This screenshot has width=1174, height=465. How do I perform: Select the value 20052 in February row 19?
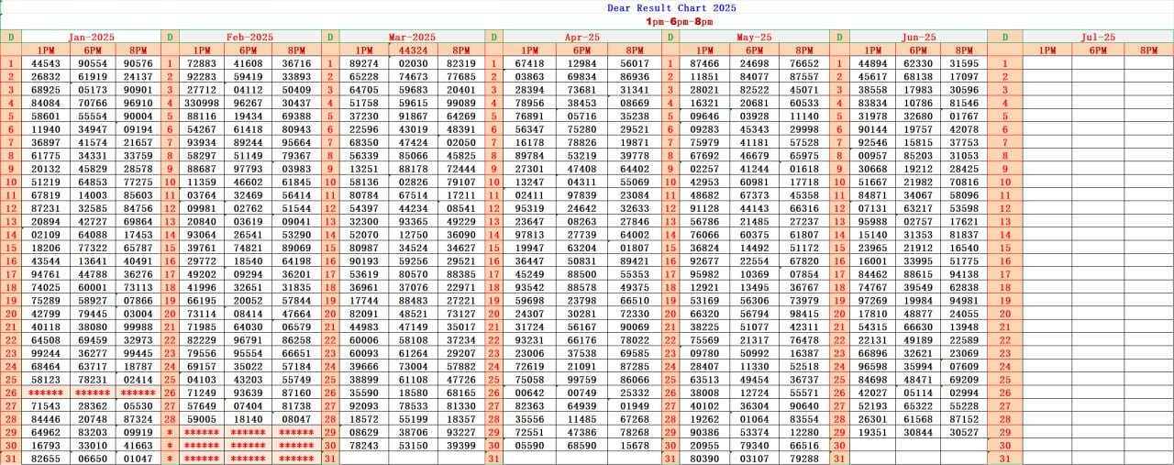point(248,300)
